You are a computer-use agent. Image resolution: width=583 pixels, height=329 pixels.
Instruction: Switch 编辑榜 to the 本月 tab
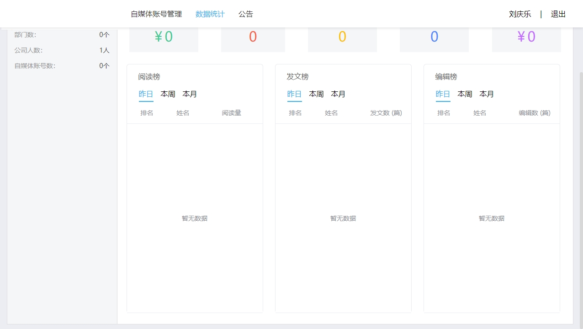pos(487,94)
